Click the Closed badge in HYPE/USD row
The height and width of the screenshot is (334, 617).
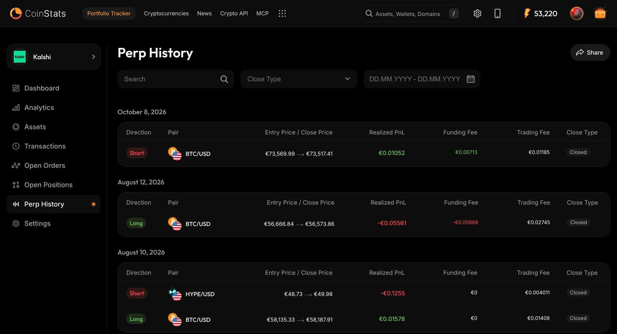578,292
